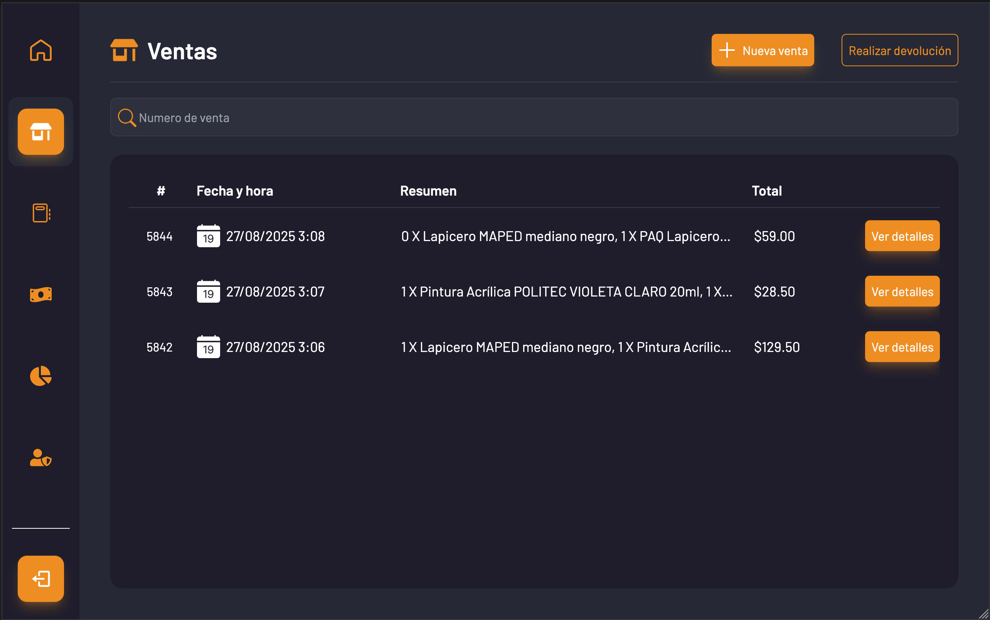990x620 pixels.
Task: Open Ver detalles for sale 5842
Action: coord(902,347)
